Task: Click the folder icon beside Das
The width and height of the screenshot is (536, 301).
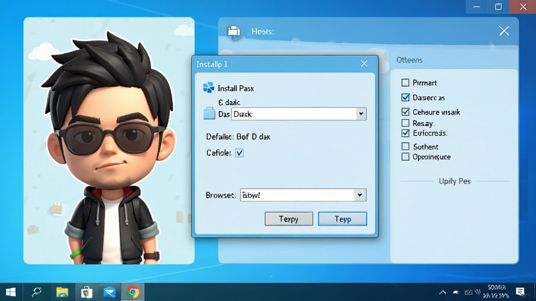Action: [x=209, y=113]
